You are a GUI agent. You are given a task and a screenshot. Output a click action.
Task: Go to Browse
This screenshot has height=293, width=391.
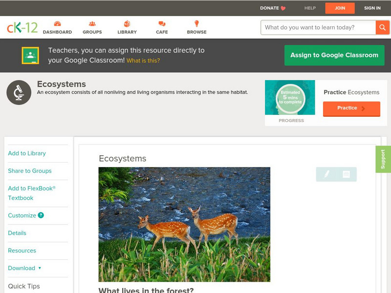(196, 32)
